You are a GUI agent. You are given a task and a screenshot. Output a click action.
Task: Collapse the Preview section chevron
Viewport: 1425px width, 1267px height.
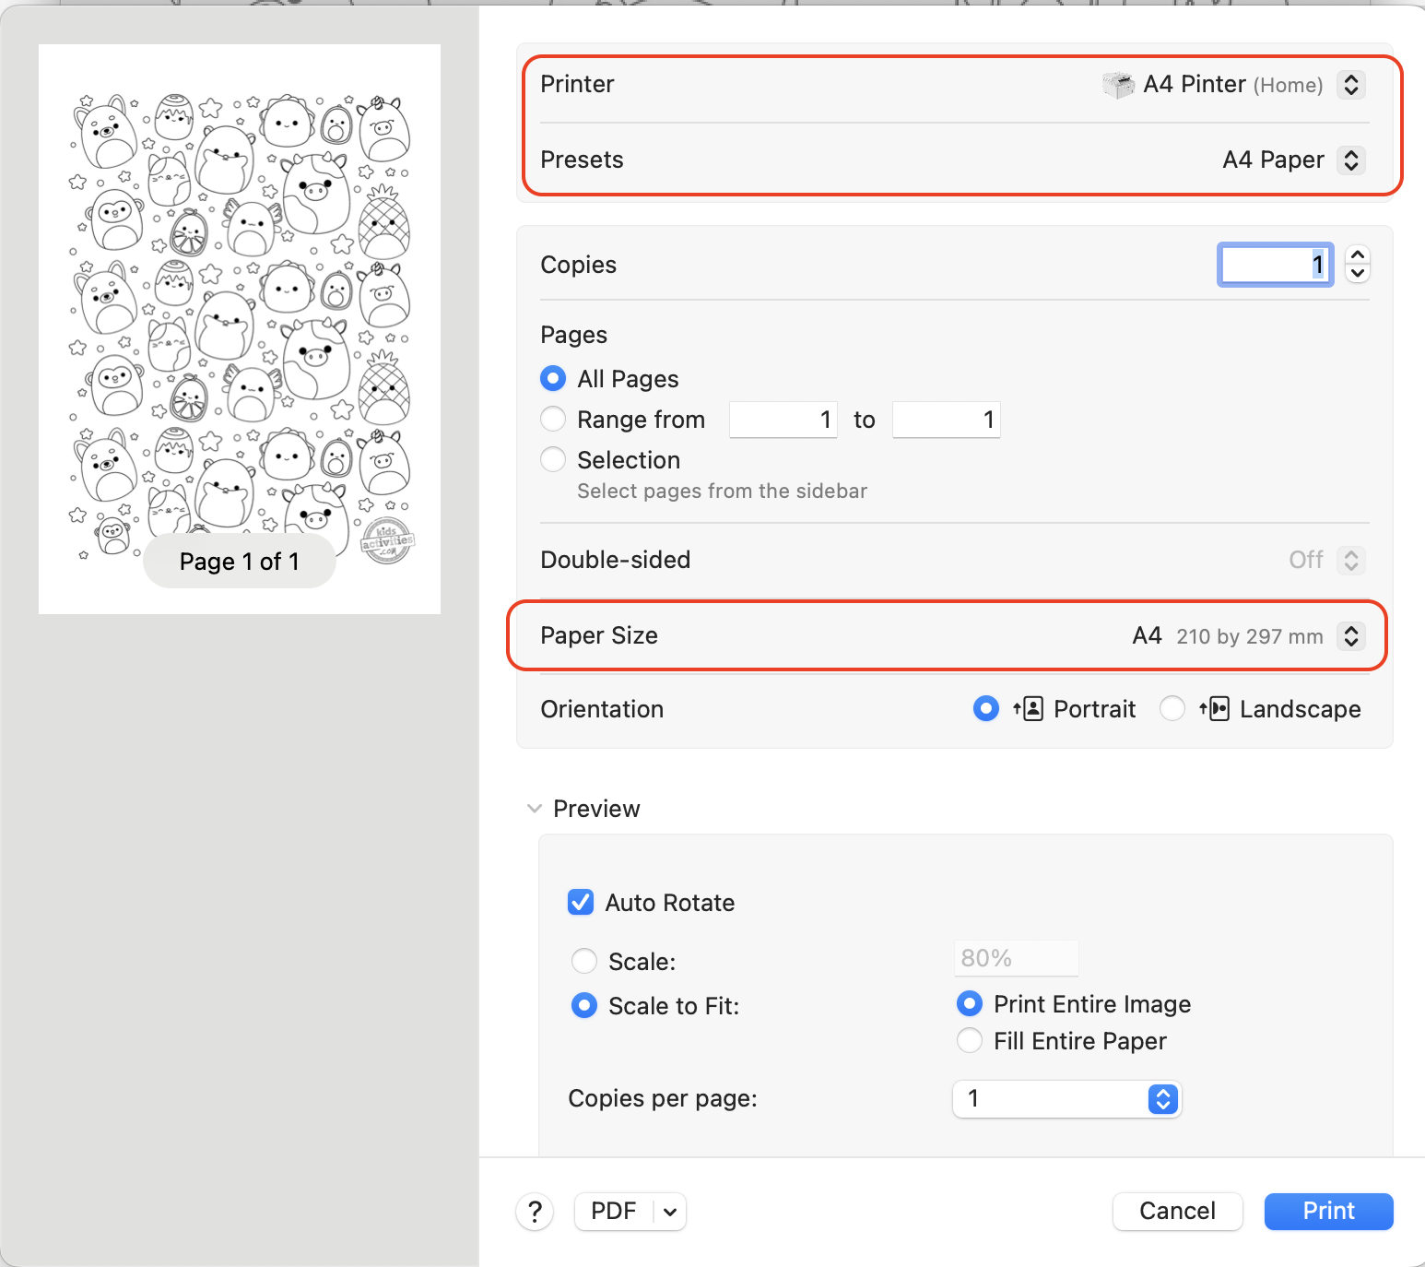coord(535,809)
